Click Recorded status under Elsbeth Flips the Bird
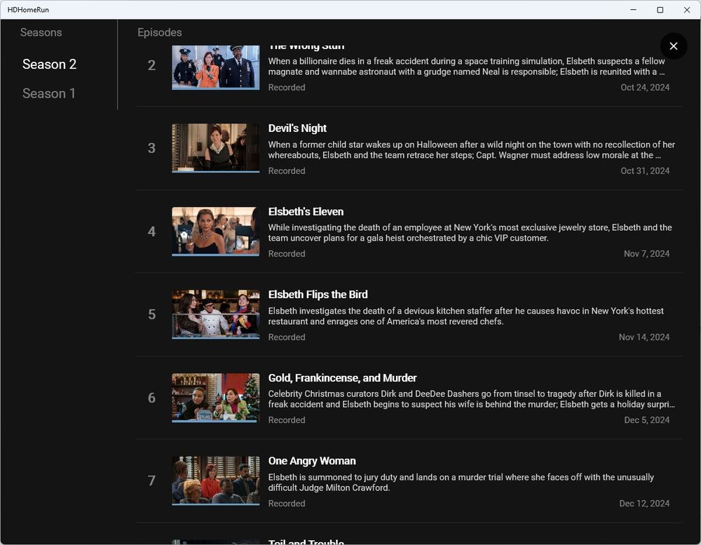701x545 pixels. tap(287, 337)
